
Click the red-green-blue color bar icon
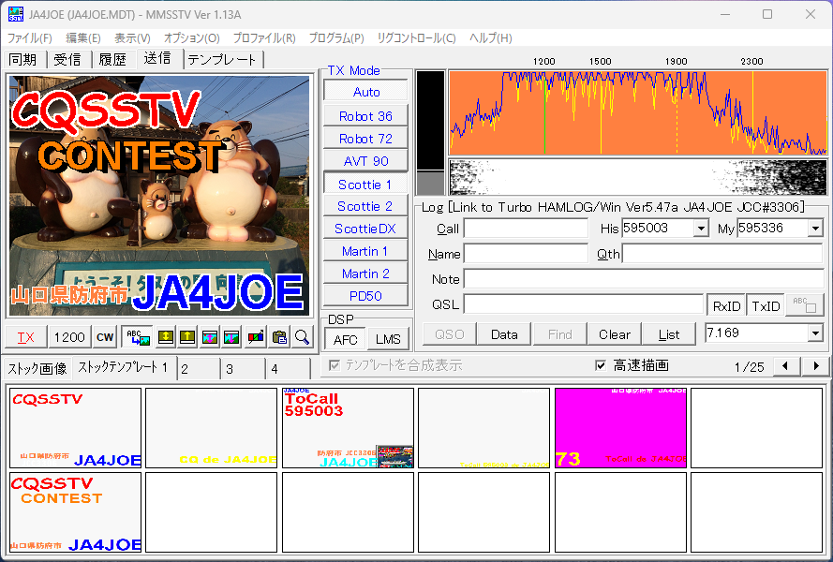[256, 337]
